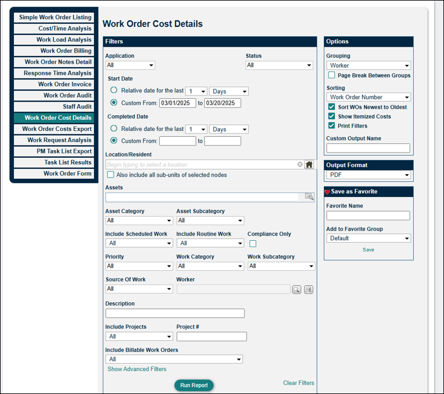Click the Worker search magnifier icon
This screenshot has height=394, width=444.
pos(296,289)
